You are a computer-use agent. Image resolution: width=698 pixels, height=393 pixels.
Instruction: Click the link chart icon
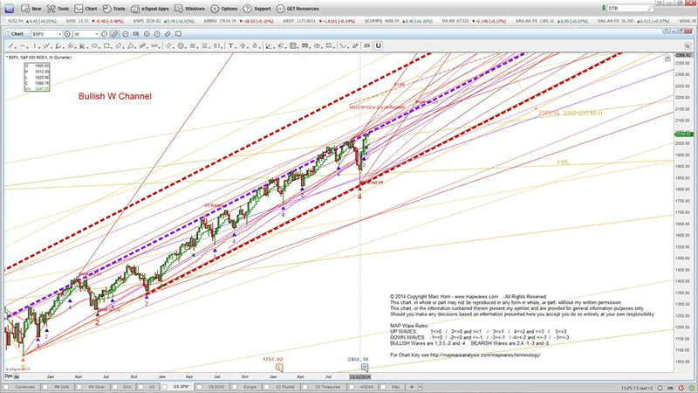pyautogui.click(x=168, y=34)
